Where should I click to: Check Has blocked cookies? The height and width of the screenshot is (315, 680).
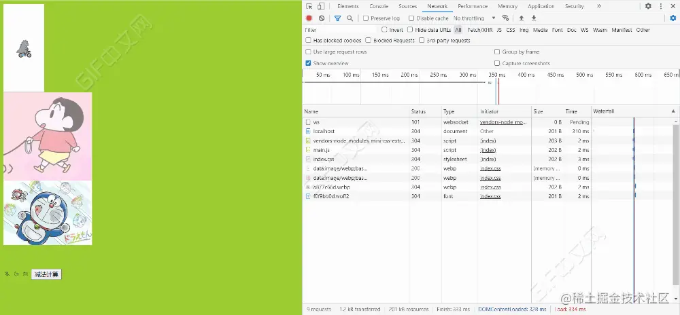click(308, 40)
